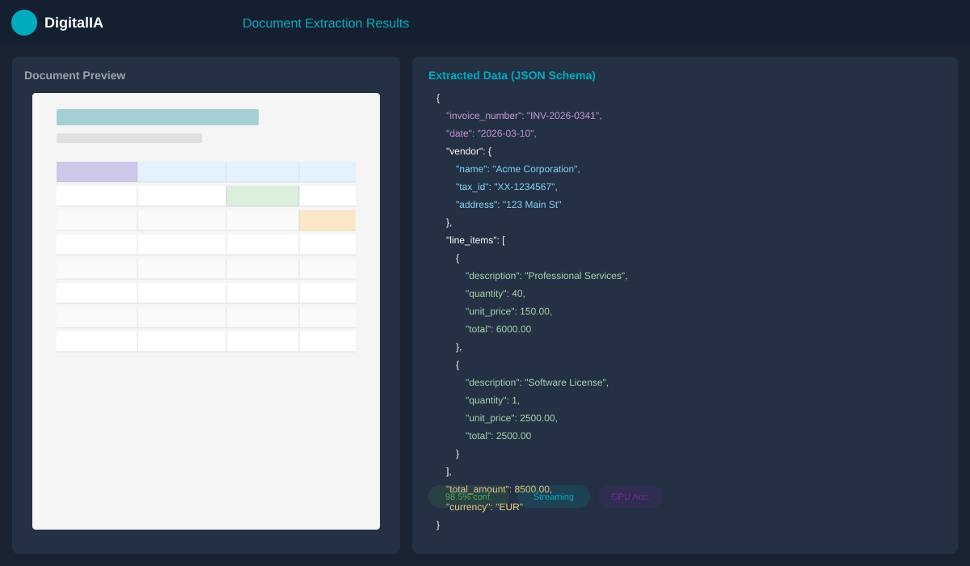Select the Software License description line
The width and height of the screenshot is (970, 566).
pos(537,382)
